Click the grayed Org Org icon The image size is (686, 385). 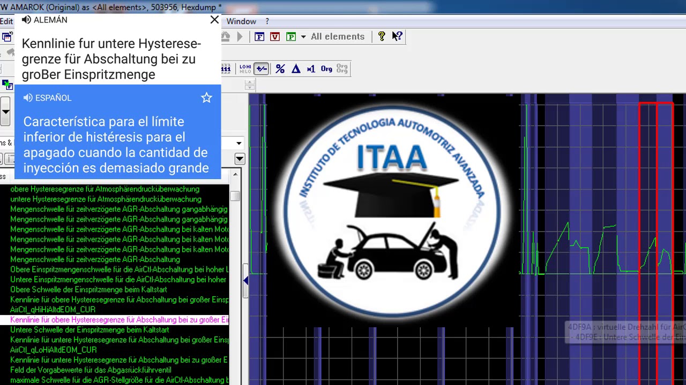pos(342,68)
